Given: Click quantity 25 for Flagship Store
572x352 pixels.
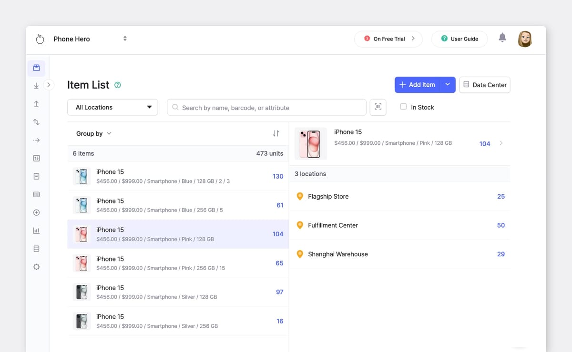Looking at the screenshot, I should pos(501,196).
